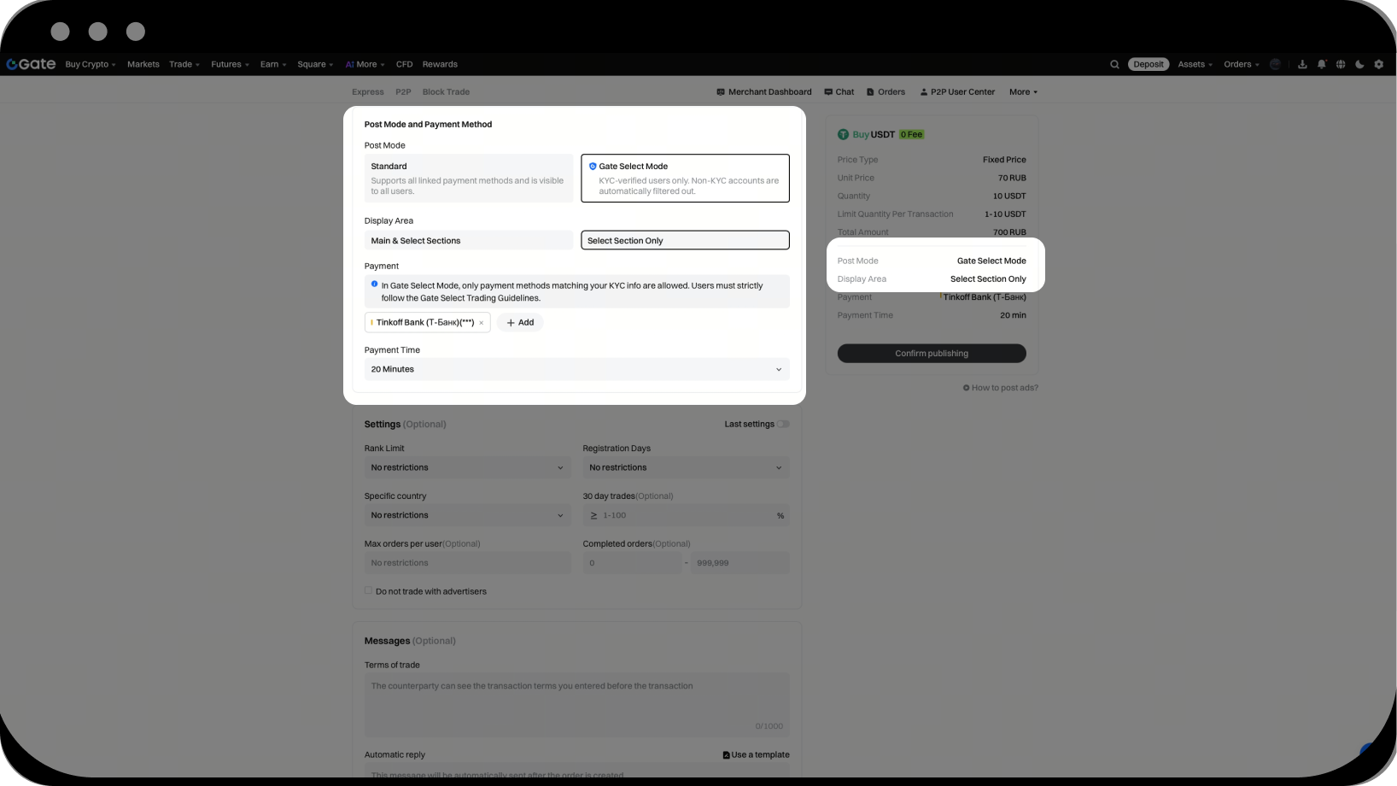Open the Markets menu item
The width and height of the screenshot is (1397, 786).
[x=143, y=64]
